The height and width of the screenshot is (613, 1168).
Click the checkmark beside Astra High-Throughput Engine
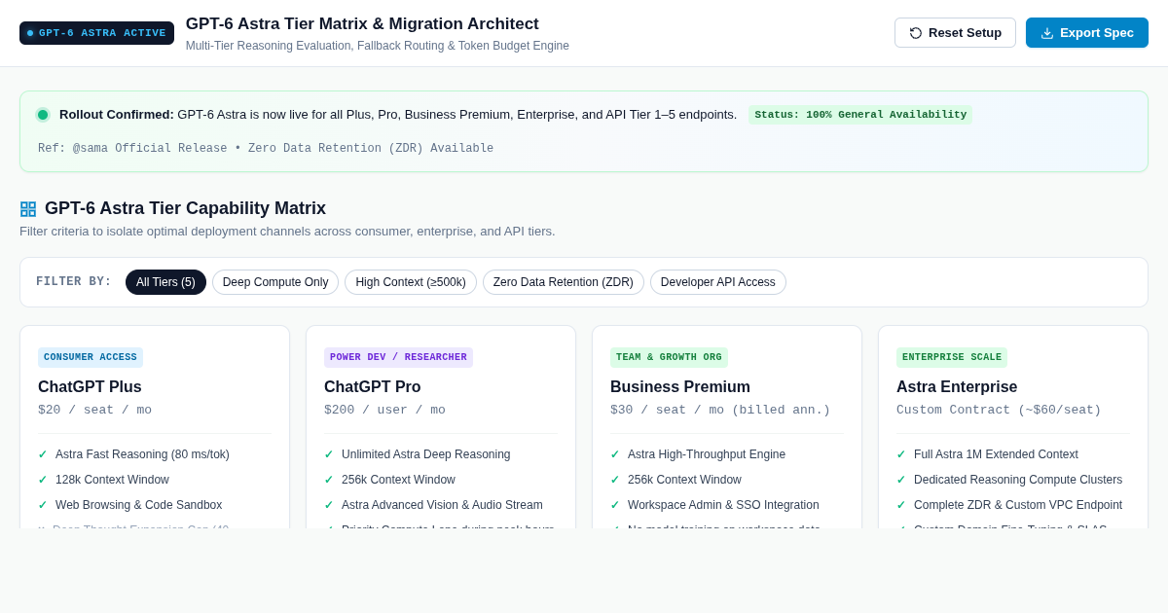[615, 454]
